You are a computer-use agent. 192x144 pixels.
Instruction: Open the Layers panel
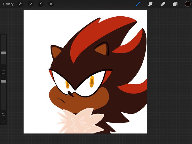point(175,4)
